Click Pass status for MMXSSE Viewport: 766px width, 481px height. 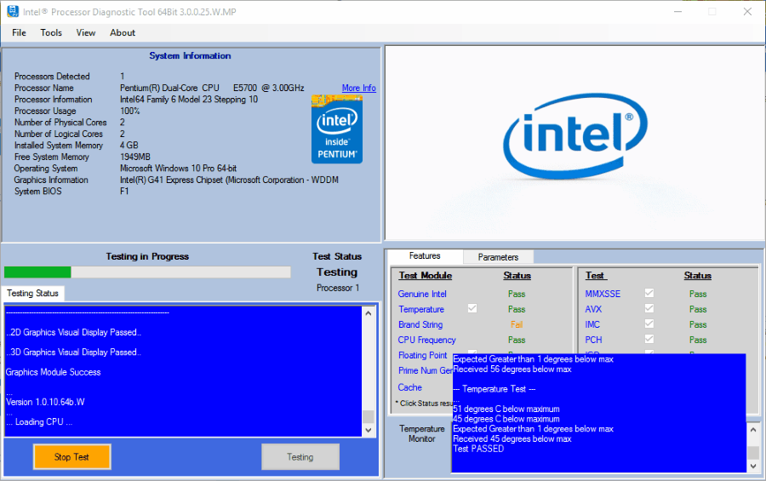click(x=698, y=294)
